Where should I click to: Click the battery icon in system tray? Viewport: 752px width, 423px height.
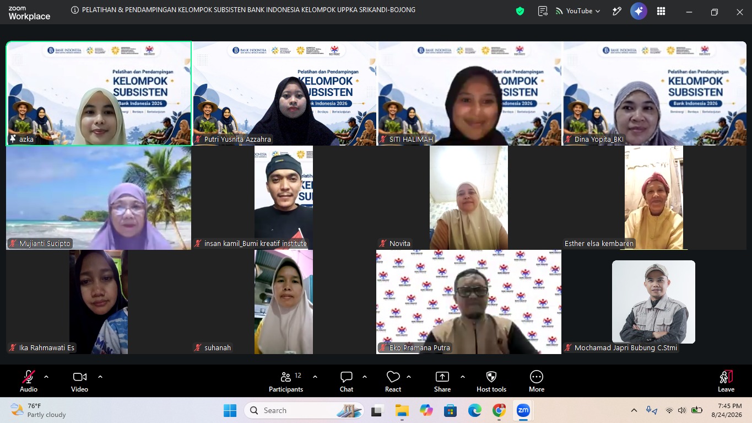(697, 410)
